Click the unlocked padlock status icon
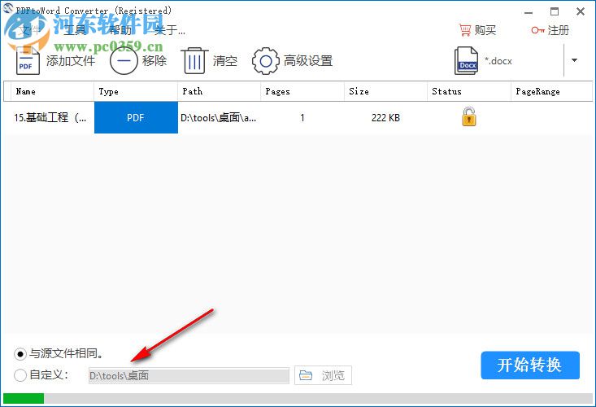Viewport: 596px width, 407px height. coord(469,116)
